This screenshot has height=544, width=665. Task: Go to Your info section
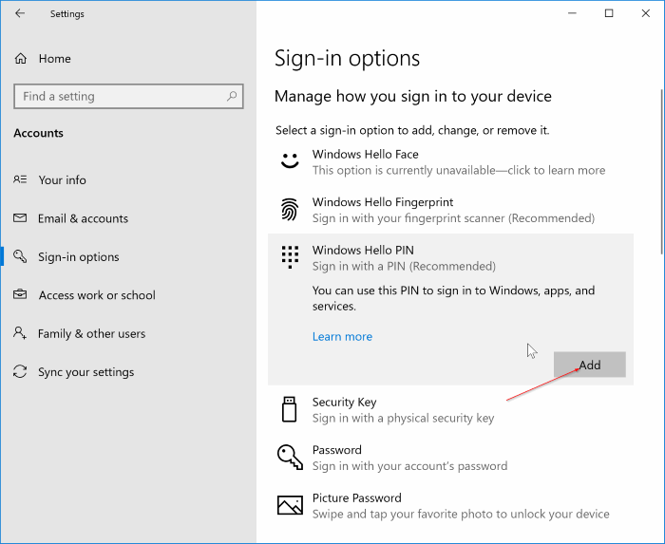tap(128, 180)
